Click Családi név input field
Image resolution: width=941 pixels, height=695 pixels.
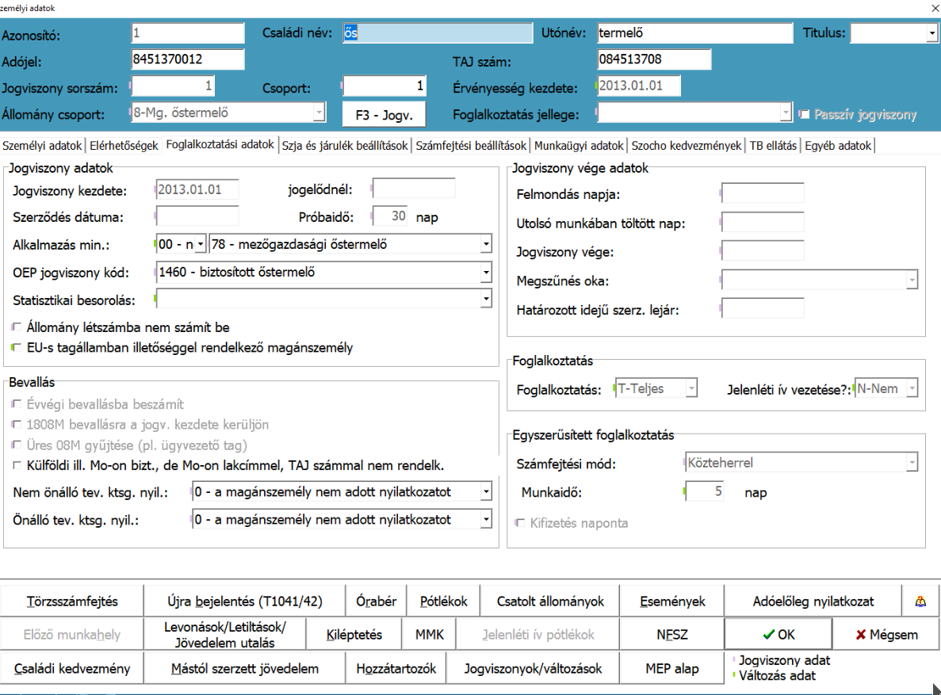(x=438, y=33)
